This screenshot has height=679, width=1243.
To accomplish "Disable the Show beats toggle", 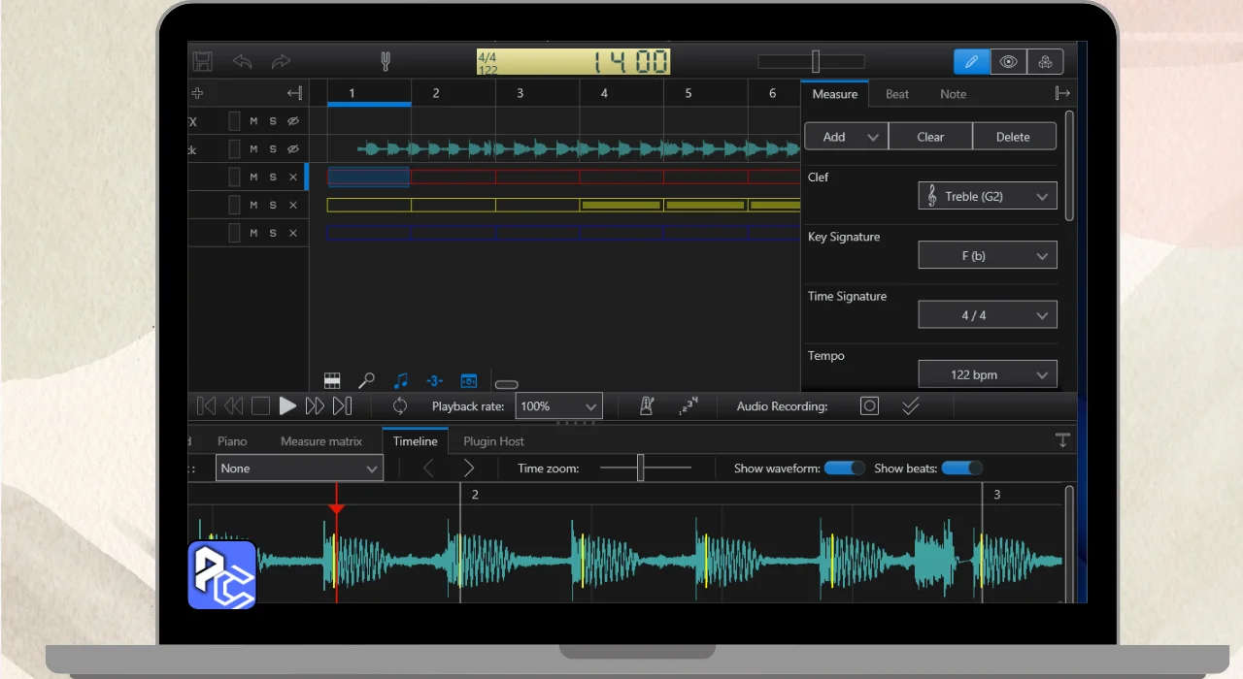I will [x=961, y=469].
